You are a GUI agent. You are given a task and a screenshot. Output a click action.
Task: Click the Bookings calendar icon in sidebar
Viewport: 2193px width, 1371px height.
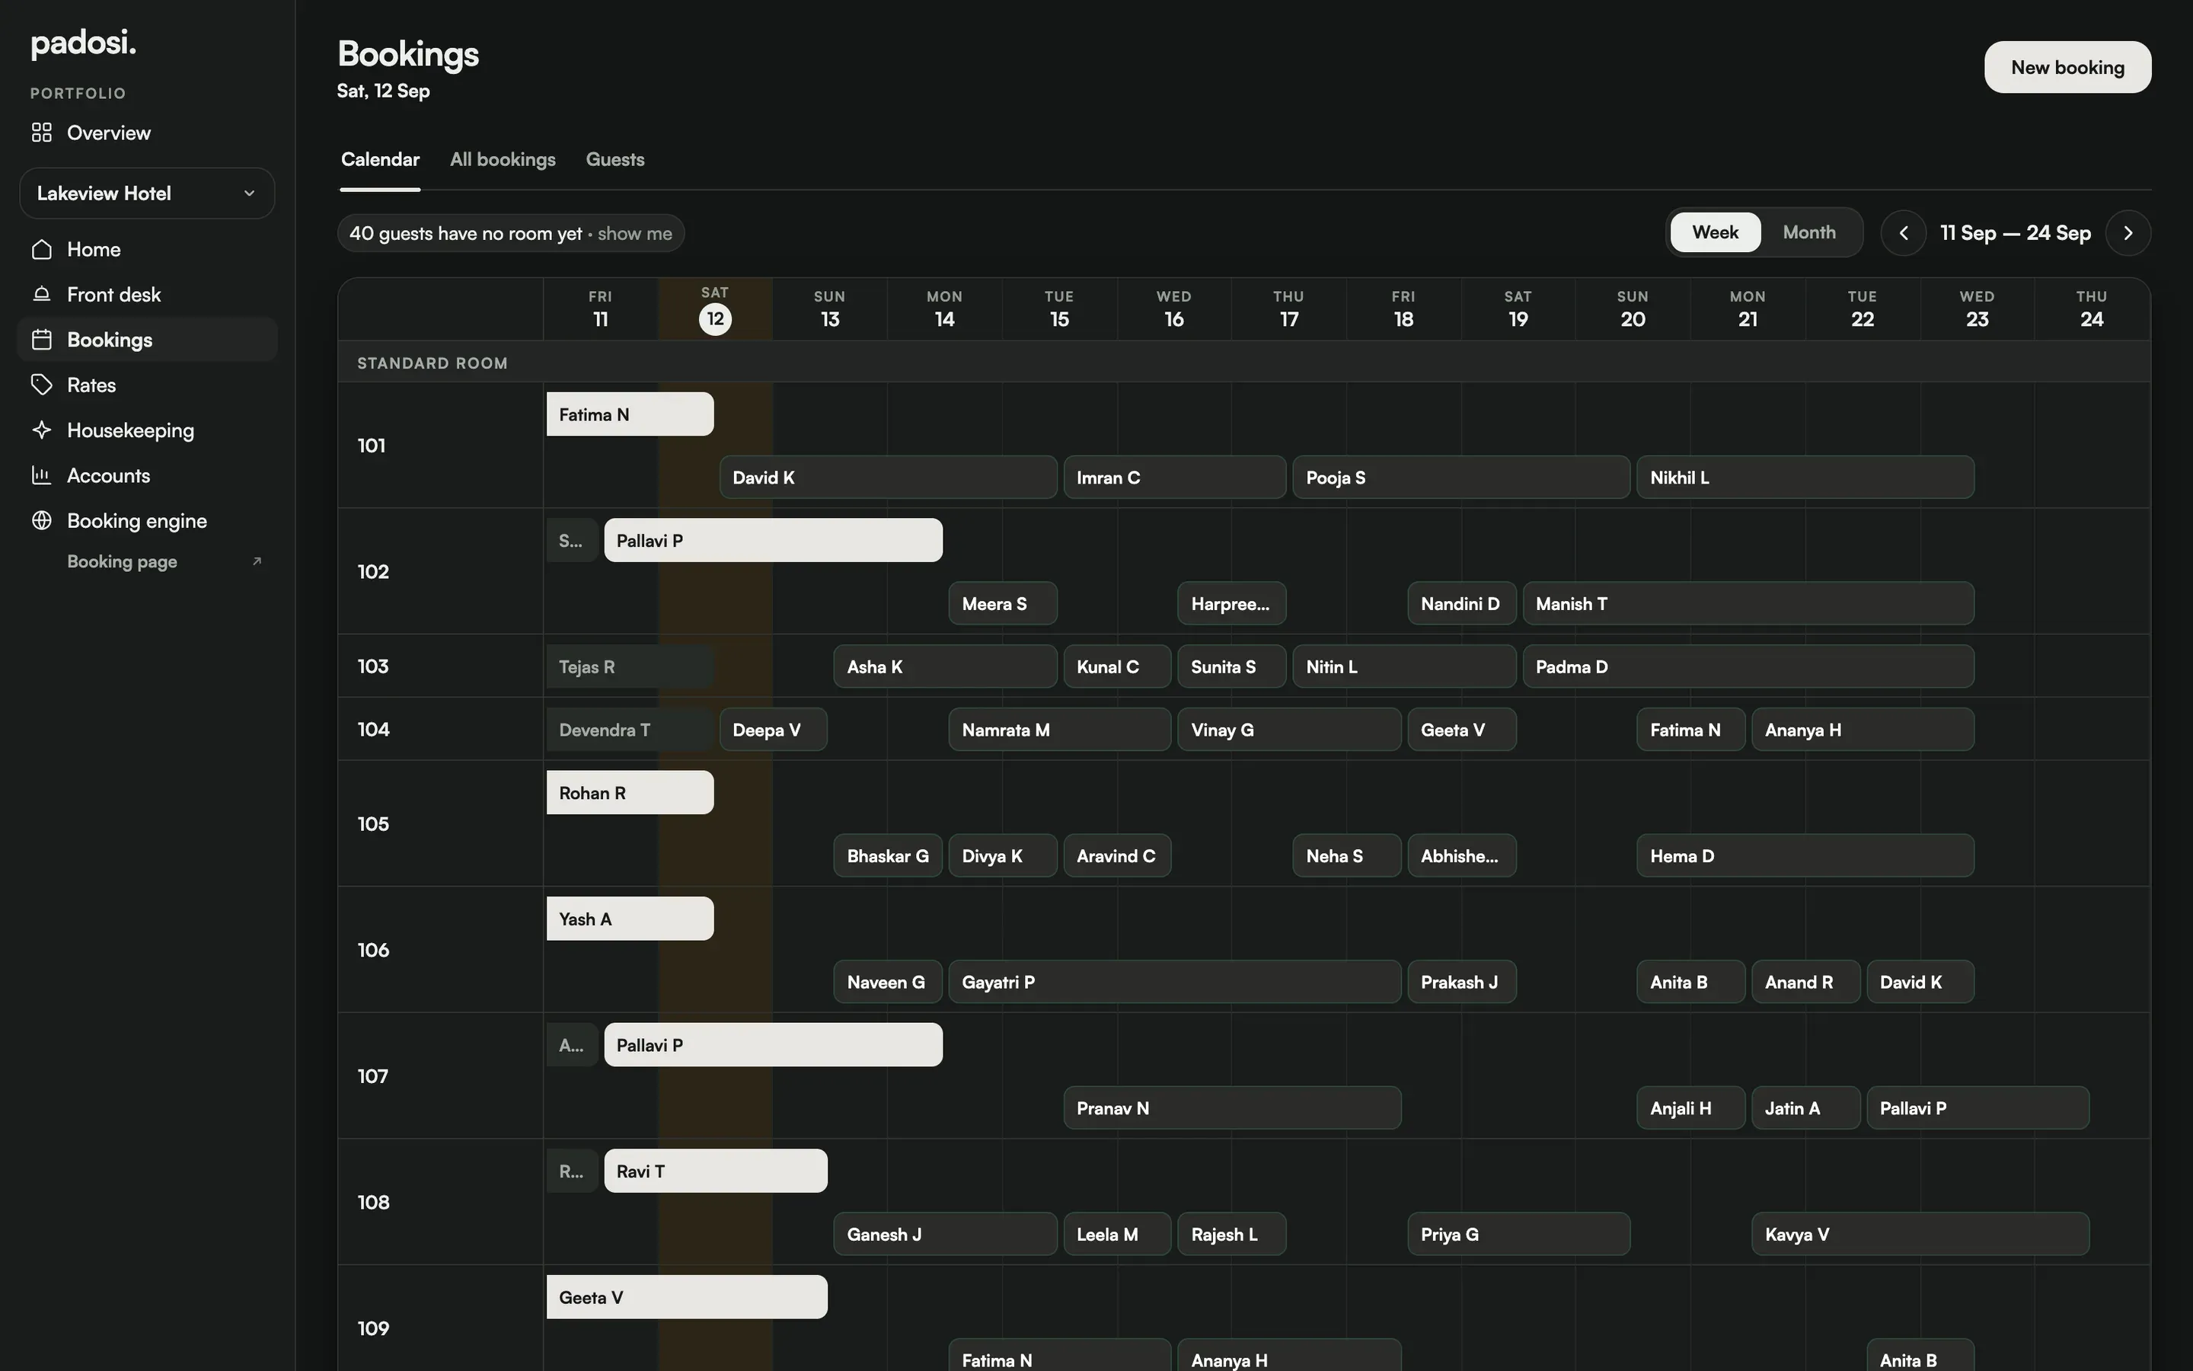42,340
